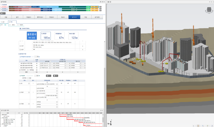Screen dimensions: 214x127
Task: Expand the 골조공사 tree item in the chart list
Action: (x=1, y=124)
